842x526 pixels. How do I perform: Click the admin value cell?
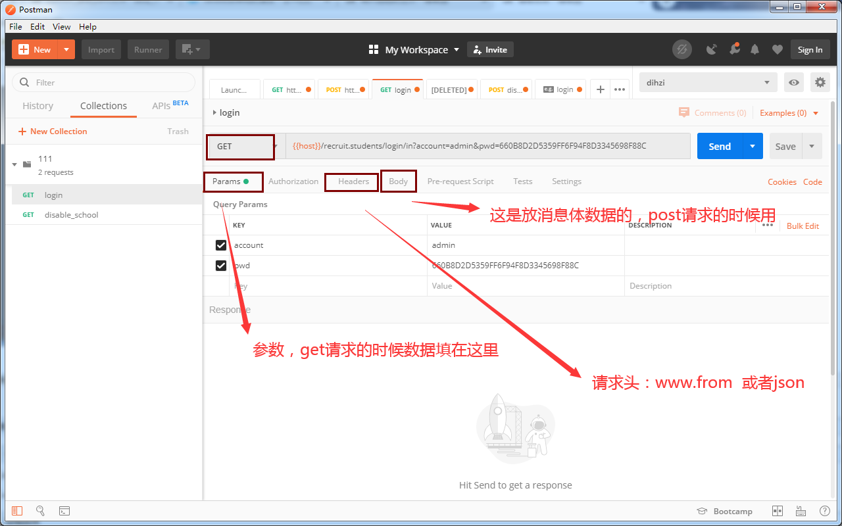pos(526,245)
